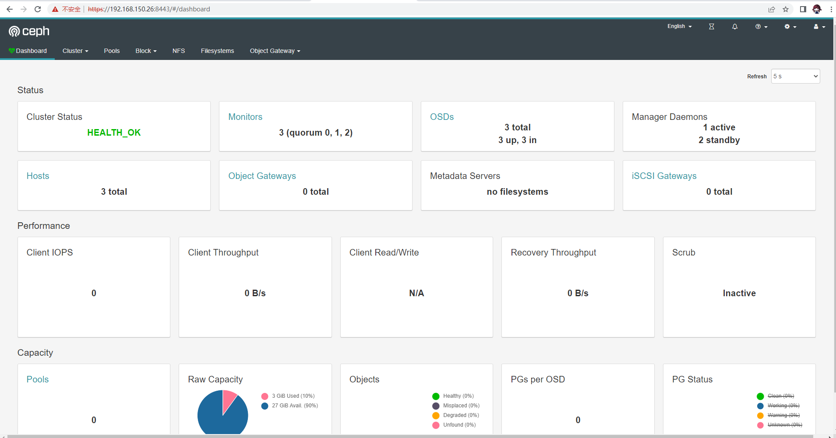836x438 pixels.
Task: Click the horizontal scrollbar at bottom
Action: tap(410, 436)
